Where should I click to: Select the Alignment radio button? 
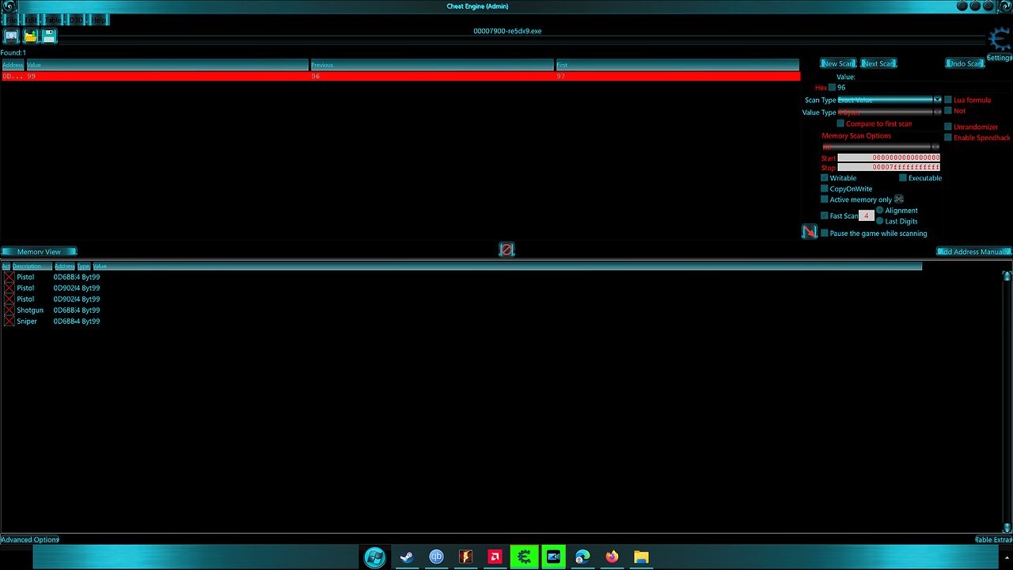coord(880,211)
